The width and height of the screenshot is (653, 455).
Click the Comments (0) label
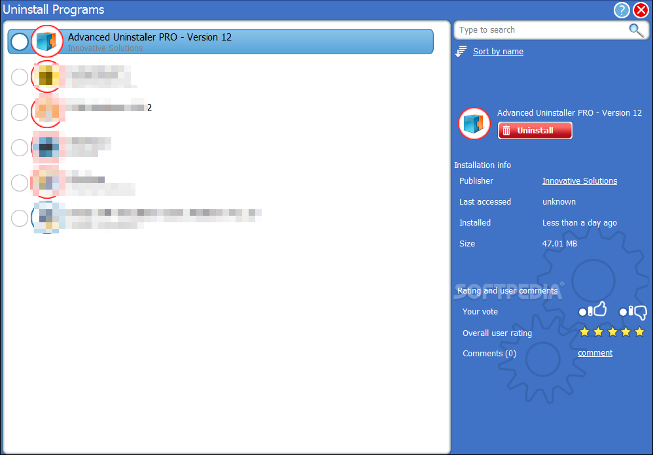pos(489,354)
